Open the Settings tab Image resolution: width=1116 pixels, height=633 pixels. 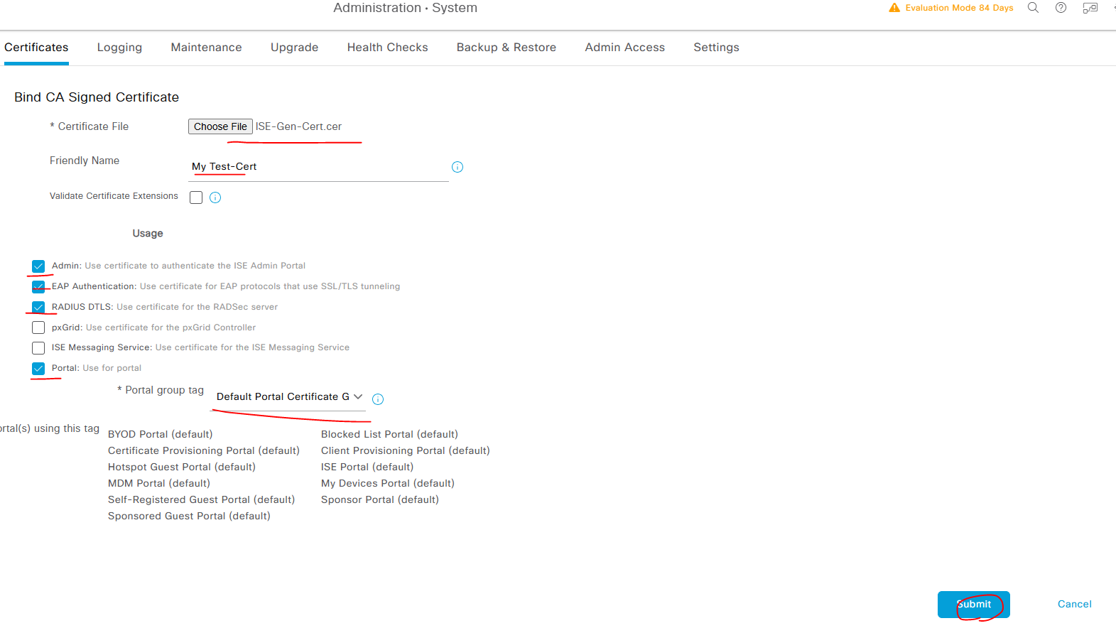tap(716, 48)
